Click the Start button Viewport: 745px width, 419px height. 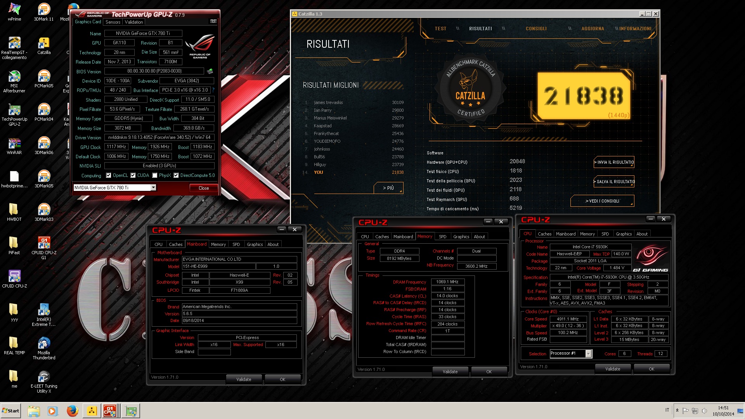click(11, 411)
